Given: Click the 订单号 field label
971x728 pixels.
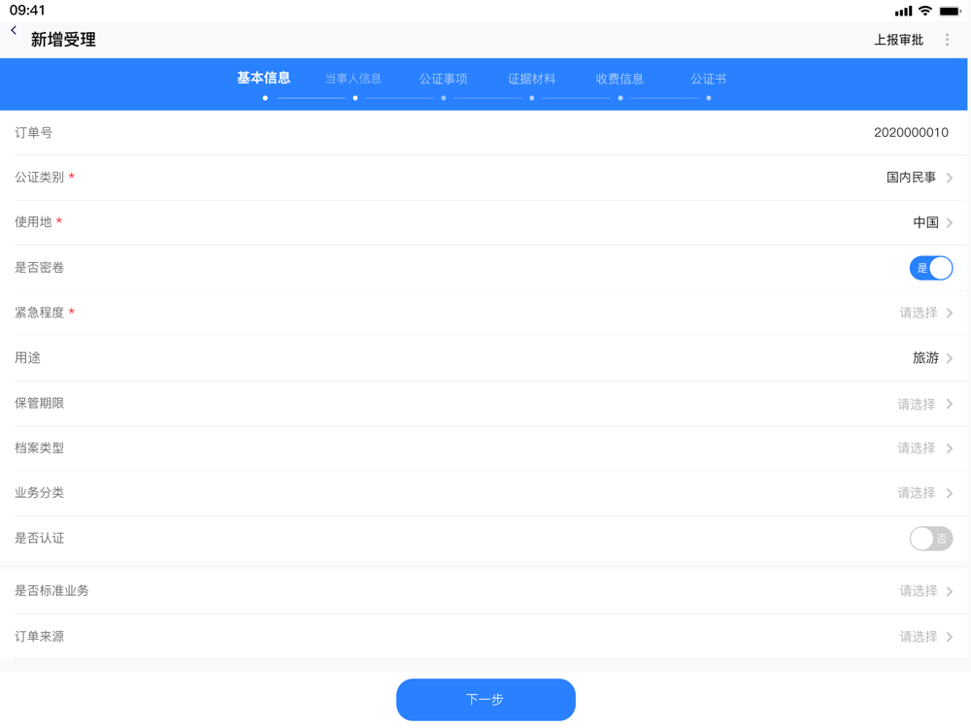Looking at the screenshot, I should pos(33,132).
